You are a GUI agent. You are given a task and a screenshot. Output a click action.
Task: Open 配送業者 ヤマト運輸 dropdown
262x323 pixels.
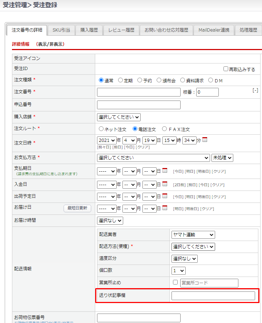coord(193,235)
